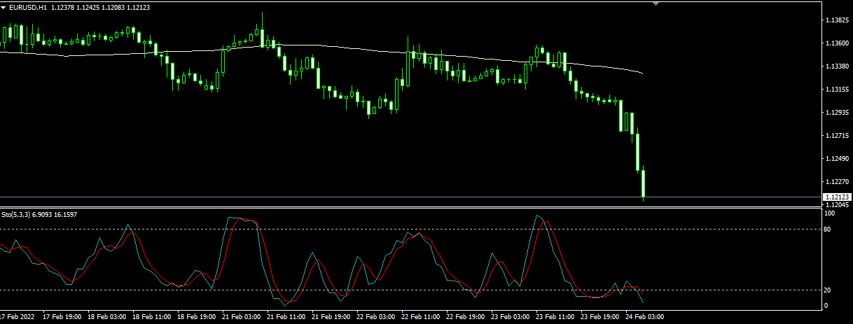This screenshot has height=324, width=853.
Task: Click the 1.12490 price scale label
Action: pyautogui.click(x=837, y=159)
